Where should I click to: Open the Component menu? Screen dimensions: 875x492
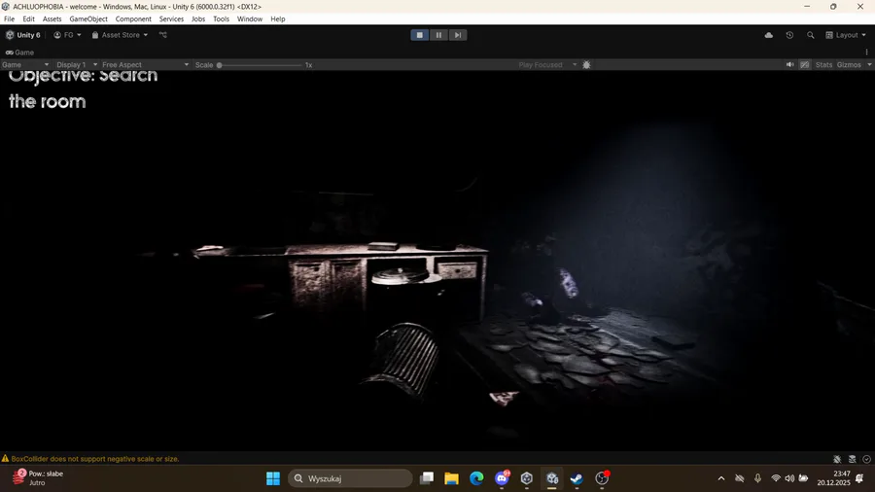[133, 19]
